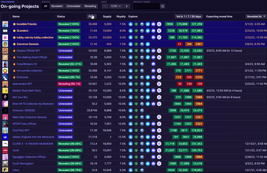Click the red Revealing [90.1%] status badge
This screenshot has width=267, height=173.
click(x=69, y=84)
